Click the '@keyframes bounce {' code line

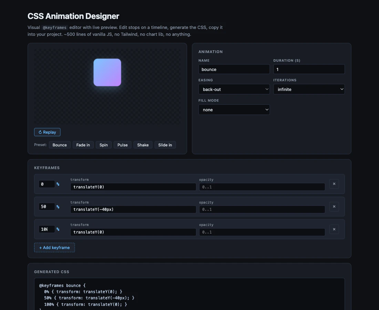click(62, 286)
